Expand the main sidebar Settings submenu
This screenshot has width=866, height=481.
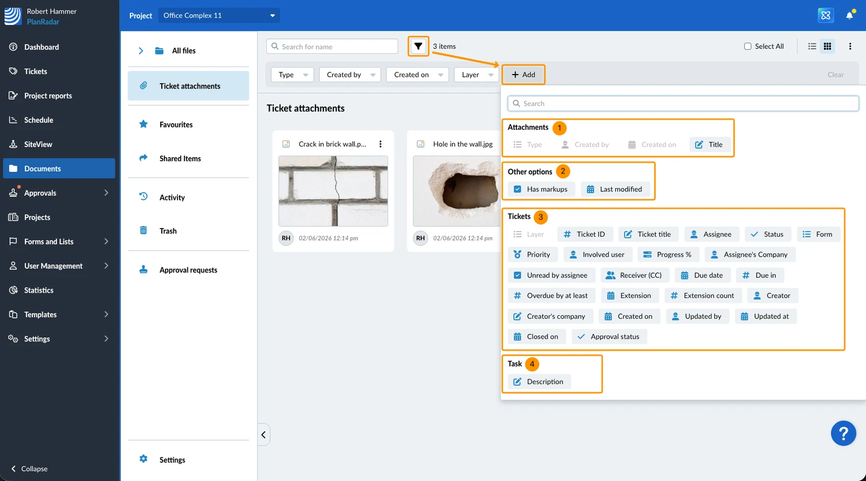[106, 339]
